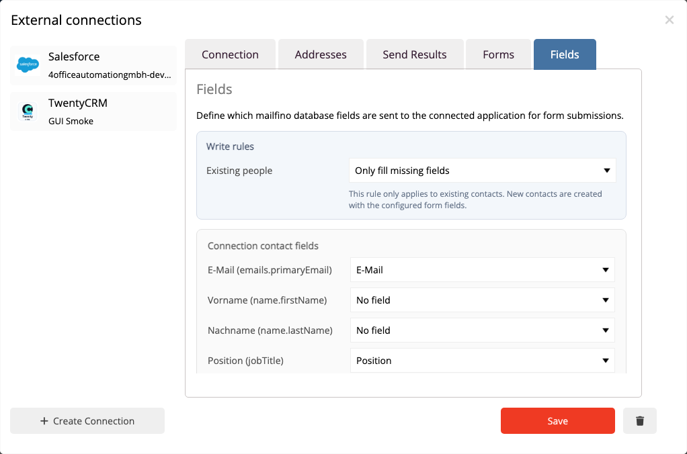Select the Salesforce connection entry

pyautogui.click(x=93, y=65)
